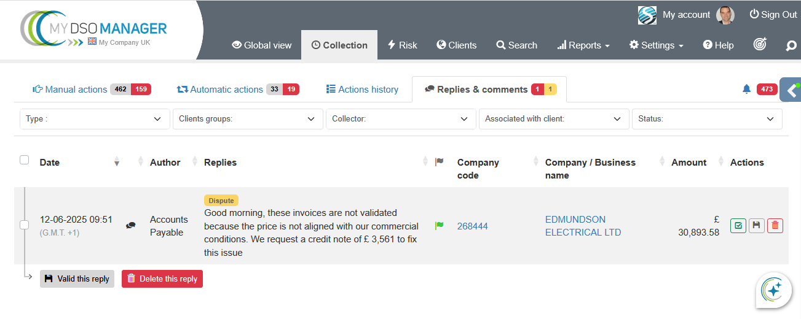
Task: Click the red trash icon in Actions column
Action: [775, 226]
